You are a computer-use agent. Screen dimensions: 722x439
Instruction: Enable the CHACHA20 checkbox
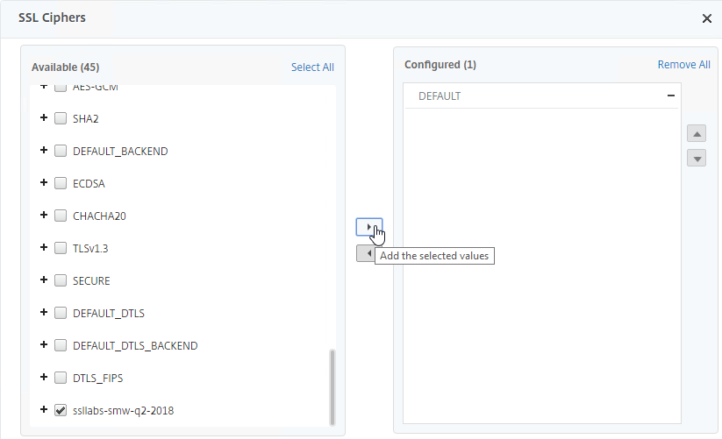point(61,216)
